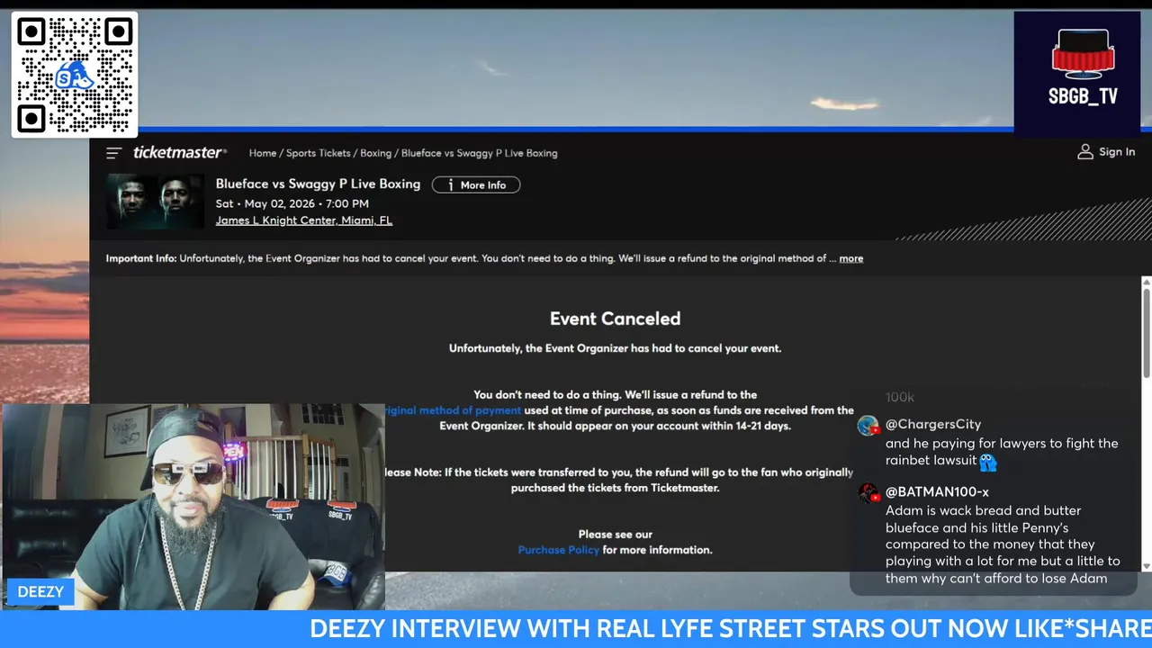Go to Home breadcrumb

pyautogui.click(x=263, y=153)
